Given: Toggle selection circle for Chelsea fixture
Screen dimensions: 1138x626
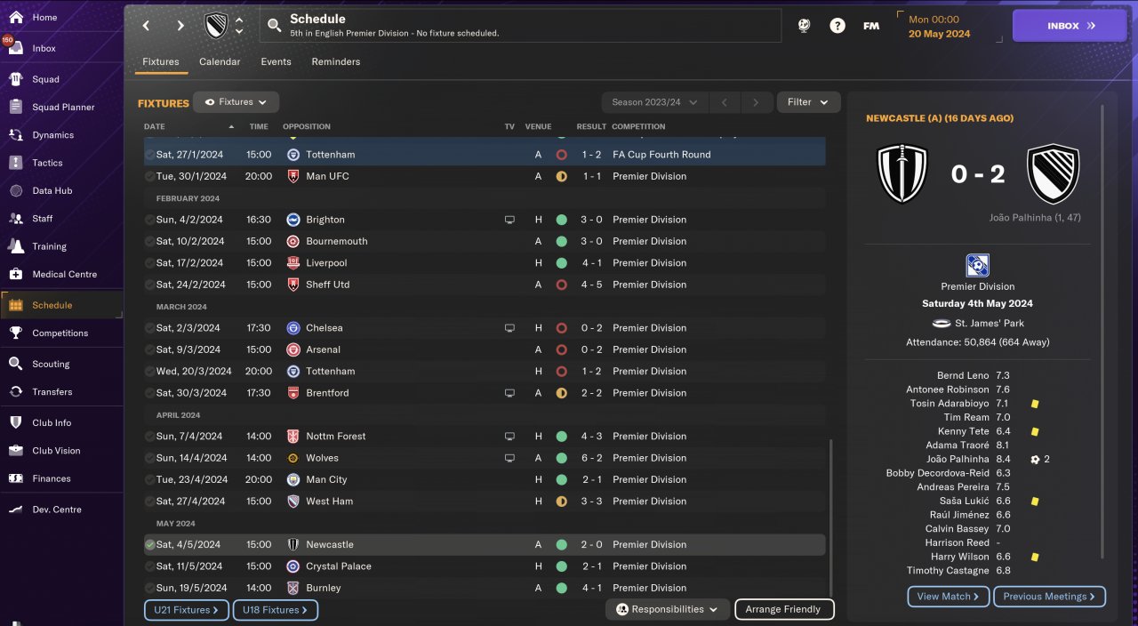Looking at the screenshot, I should pos(149,328).
